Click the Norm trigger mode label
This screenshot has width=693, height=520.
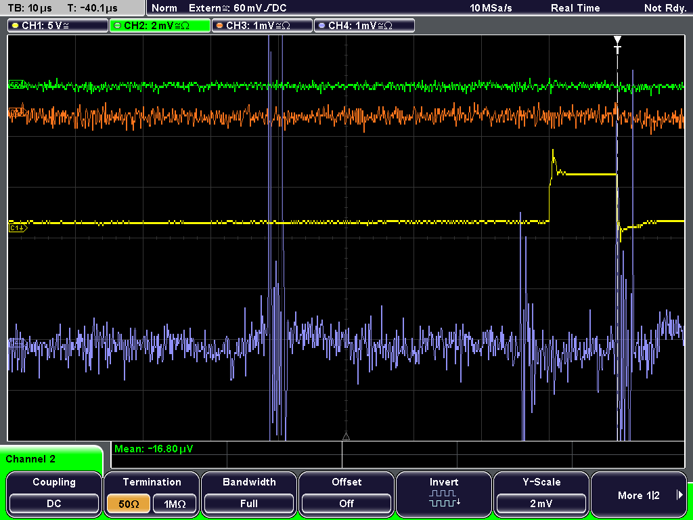click(x=164, y=7)
